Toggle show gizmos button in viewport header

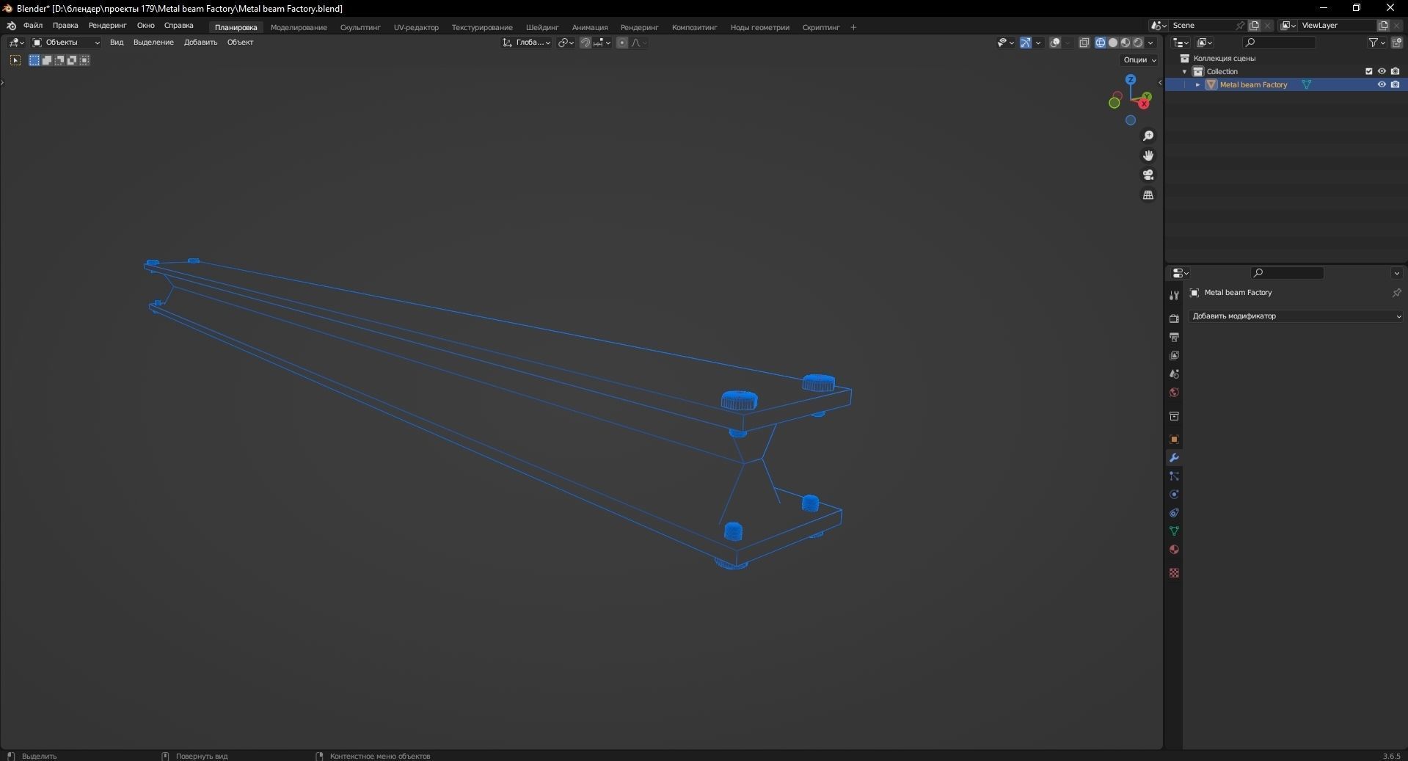1026,43
